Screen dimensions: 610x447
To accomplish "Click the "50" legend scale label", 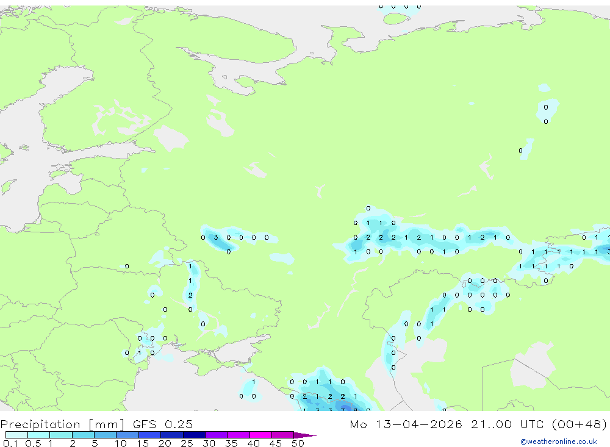I will click(298, 443).
